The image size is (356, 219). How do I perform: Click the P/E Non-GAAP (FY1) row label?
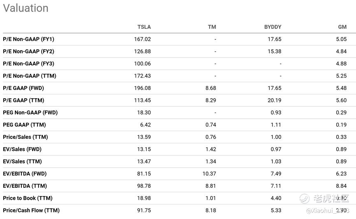coord(29,39)
